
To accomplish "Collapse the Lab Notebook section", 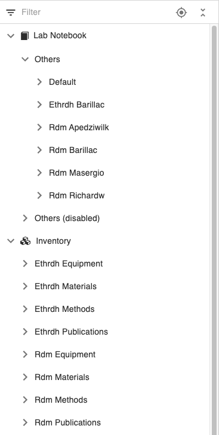I will click(x=11, y=36).
